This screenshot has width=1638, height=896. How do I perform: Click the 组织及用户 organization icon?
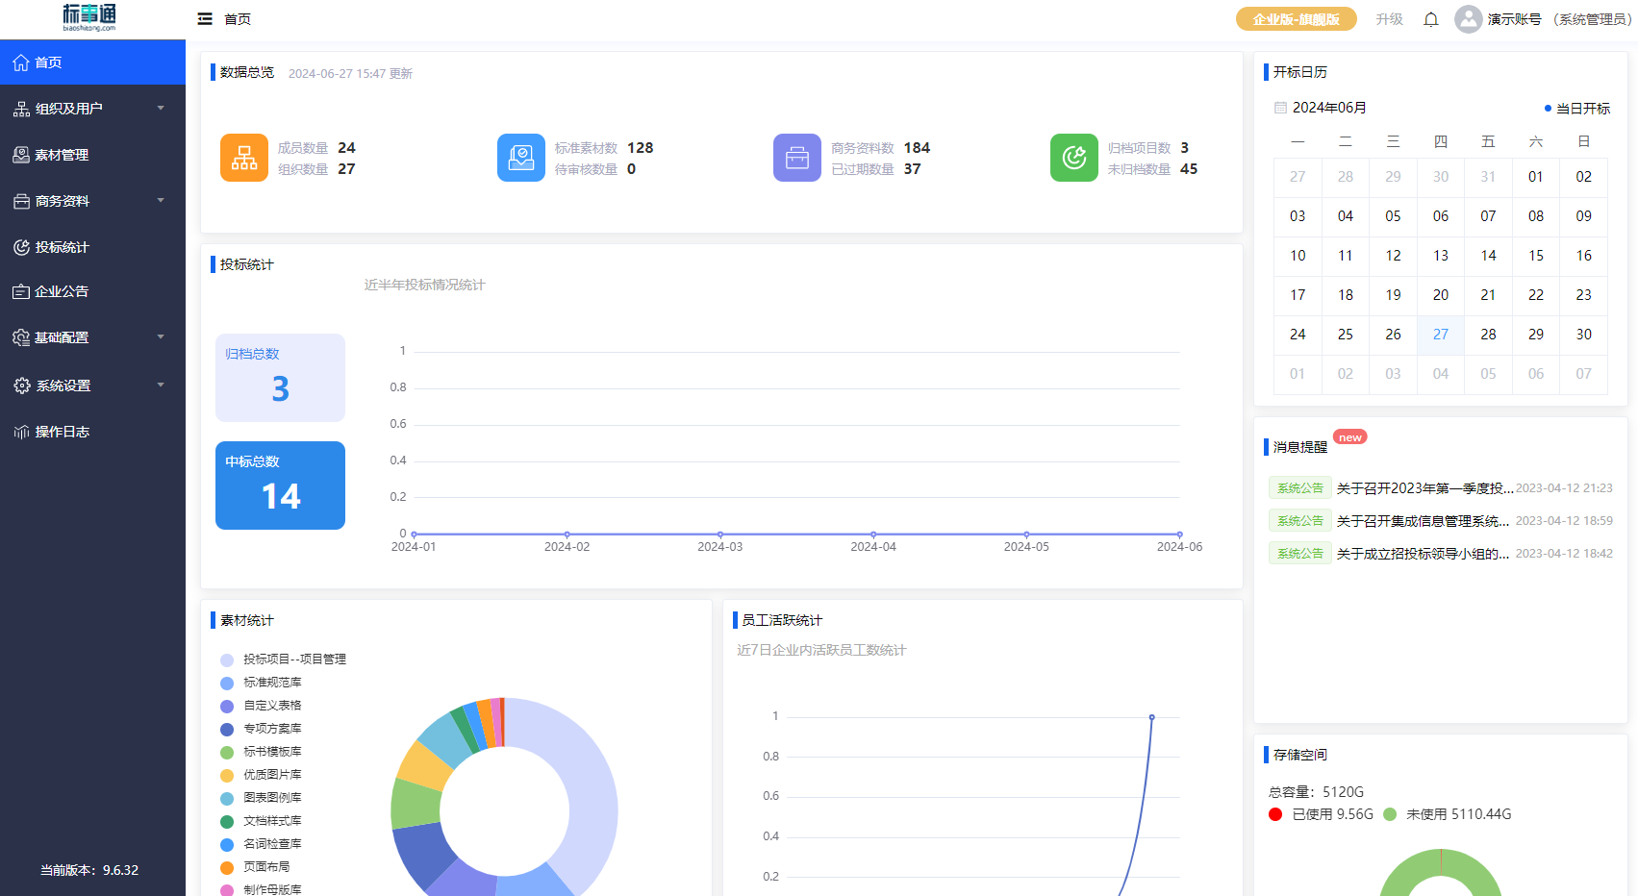coord(21,109)
